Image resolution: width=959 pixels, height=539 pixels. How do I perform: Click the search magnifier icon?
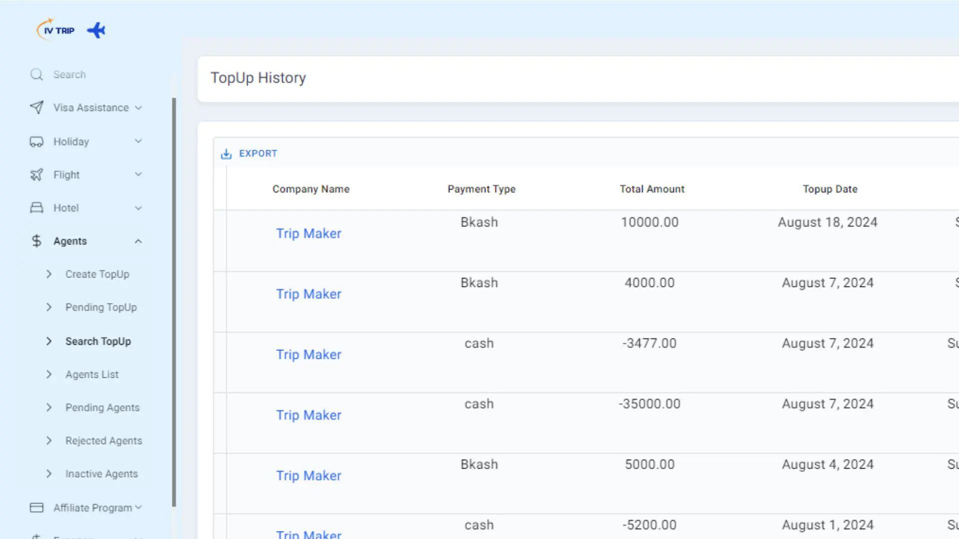pos(36,74)
